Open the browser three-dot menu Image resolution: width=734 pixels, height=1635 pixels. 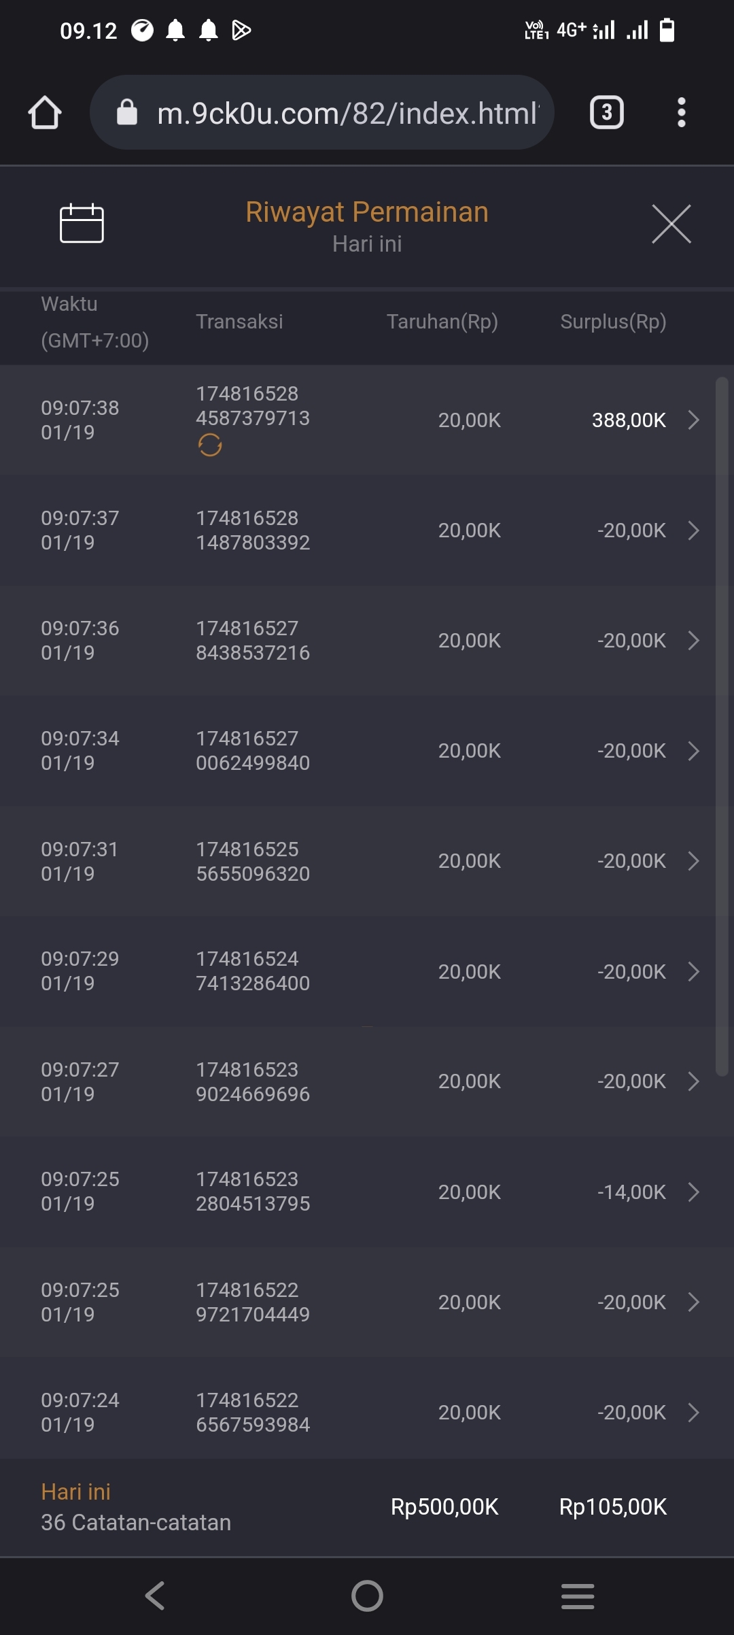681,112
